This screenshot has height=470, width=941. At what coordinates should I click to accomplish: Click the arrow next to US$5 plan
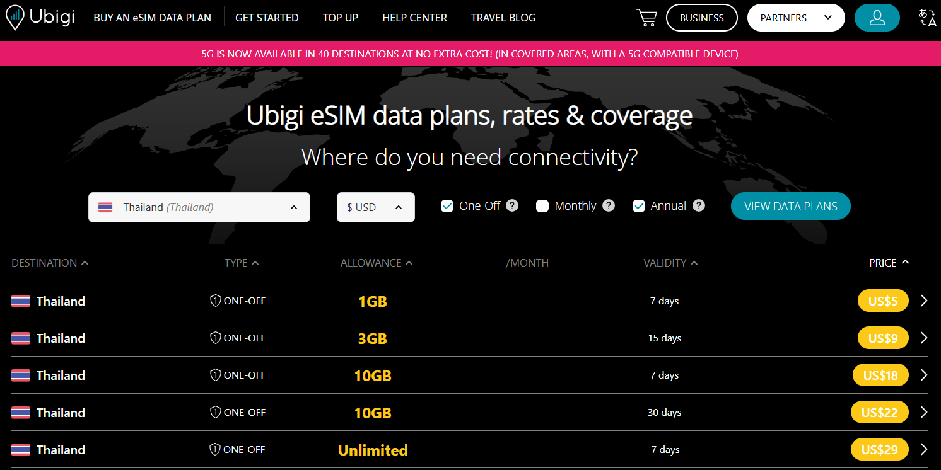click(x=924, y=301)
